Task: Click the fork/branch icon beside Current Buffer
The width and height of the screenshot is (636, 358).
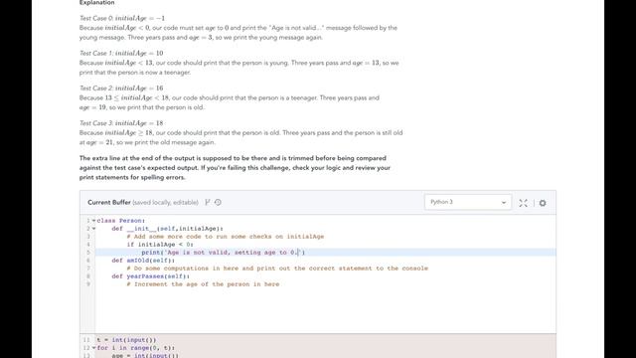Action: pyautogui.click(x=208, y=202)
